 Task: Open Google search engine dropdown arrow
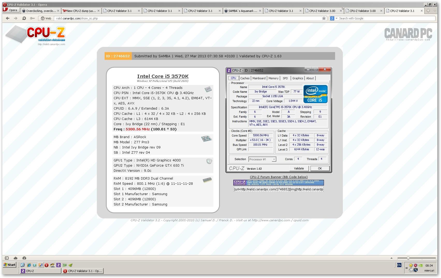336,18
